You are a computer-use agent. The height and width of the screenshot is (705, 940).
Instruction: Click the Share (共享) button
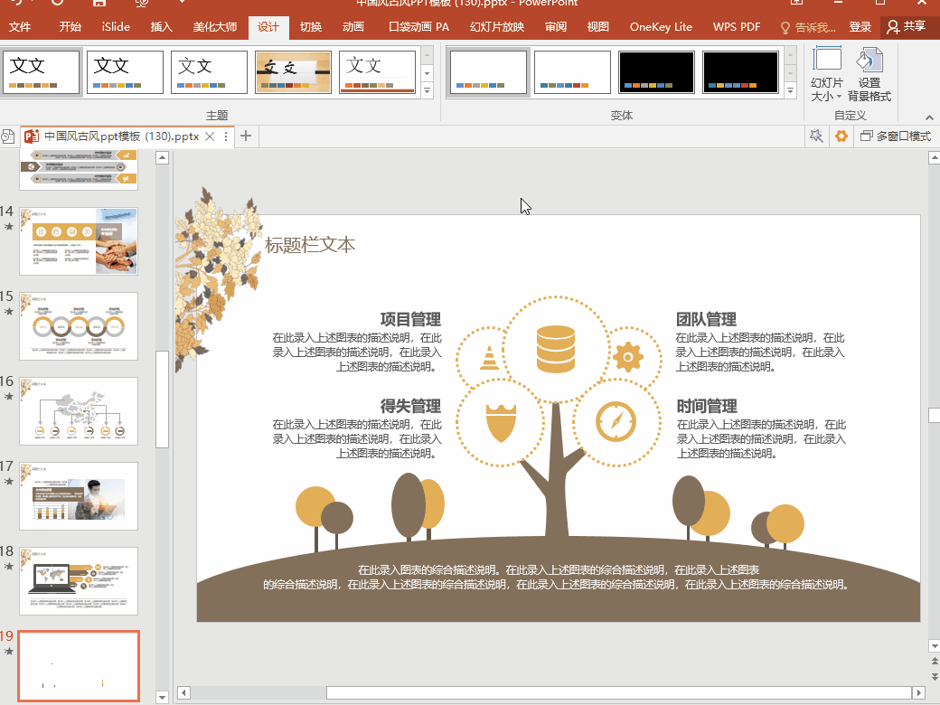click(907, 27)
